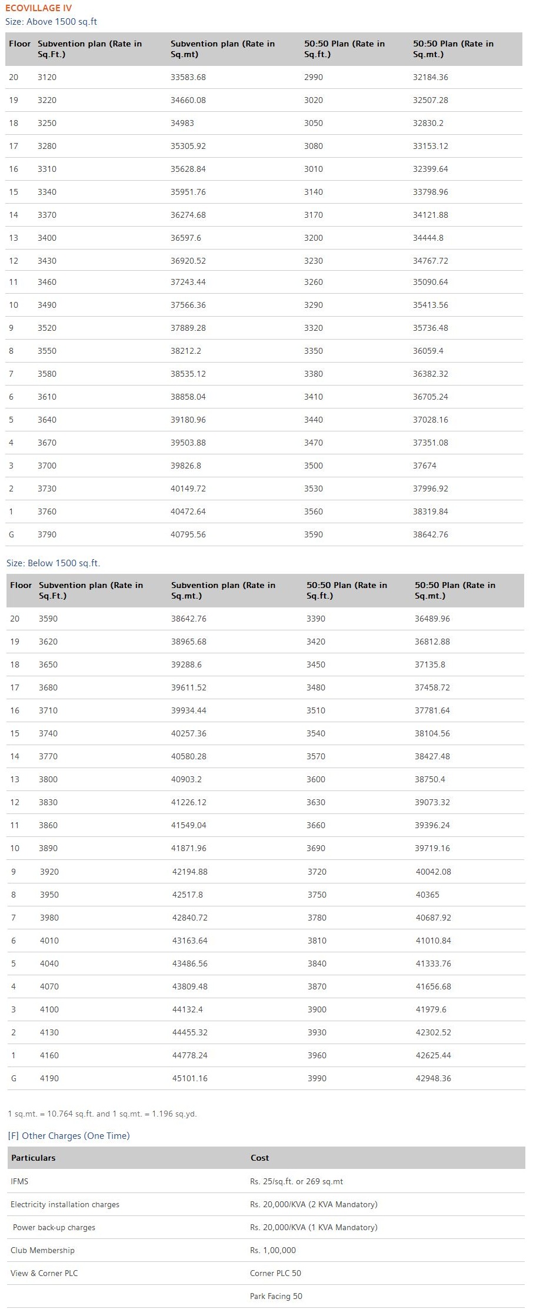Click the 33583.68 rate cell
The height and width of the screenshot is (1309, 533).
point(188,77)
